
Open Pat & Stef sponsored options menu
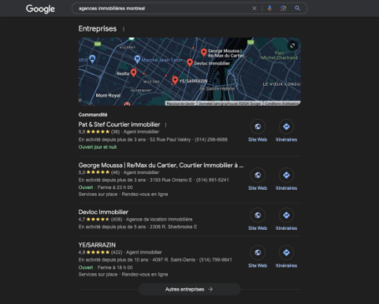tap(165, 125)
